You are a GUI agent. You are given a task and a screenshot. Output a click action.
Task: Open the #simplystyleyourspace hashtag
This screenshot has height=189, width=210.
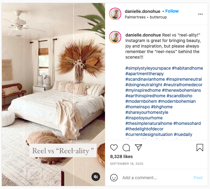click(x=148, y=68)
